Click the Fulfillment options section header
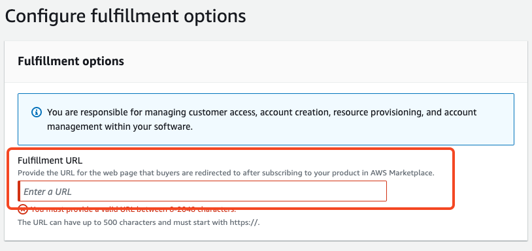Screen dimensions: 532x251 pos(71,61)
